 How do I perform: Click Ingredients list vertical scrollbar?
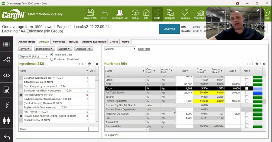tap(97, 99)
